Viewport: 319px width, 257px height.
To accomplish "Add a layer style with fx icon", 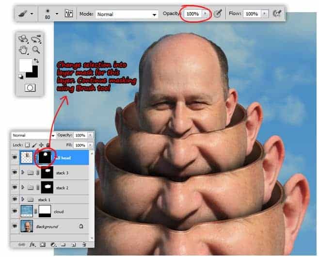I will [32, 244].
